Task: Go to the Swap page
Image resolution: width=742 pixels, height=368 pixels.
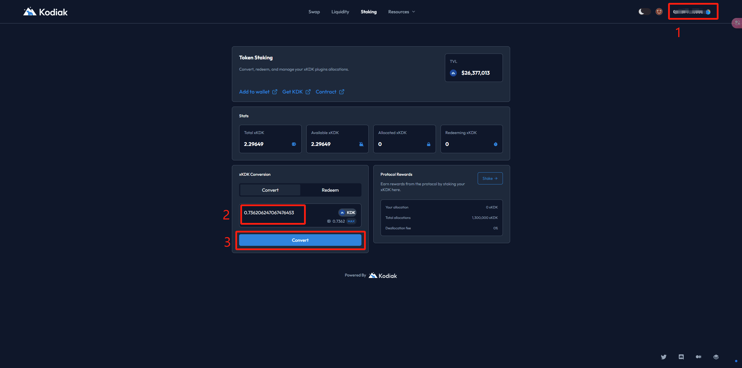Action: point(314,12)
